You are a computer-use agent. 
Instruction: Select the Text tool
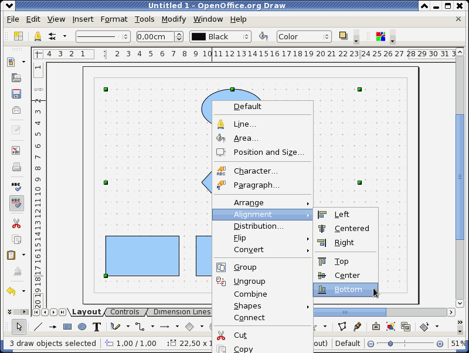tap(97, 327)
